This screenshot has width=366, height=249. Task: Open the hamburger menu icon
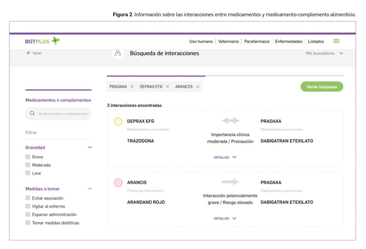[x=336, y=41]
